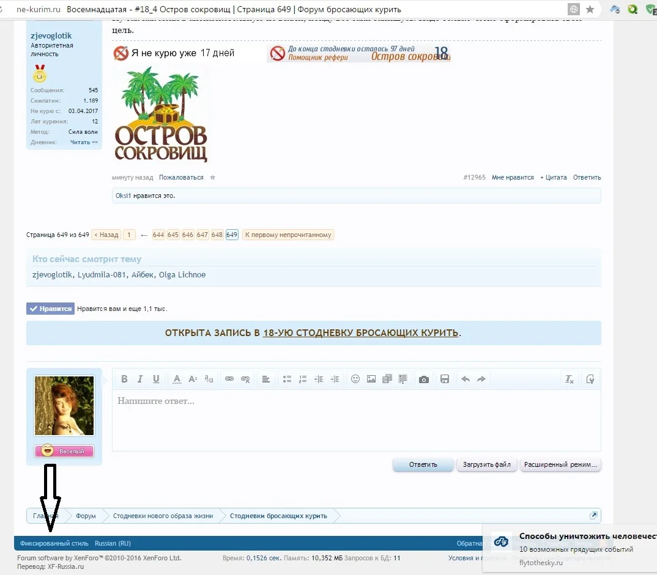The width and height of the screenshot is (657, 575).
Task: Go to page 644
Action: point(158,235)
